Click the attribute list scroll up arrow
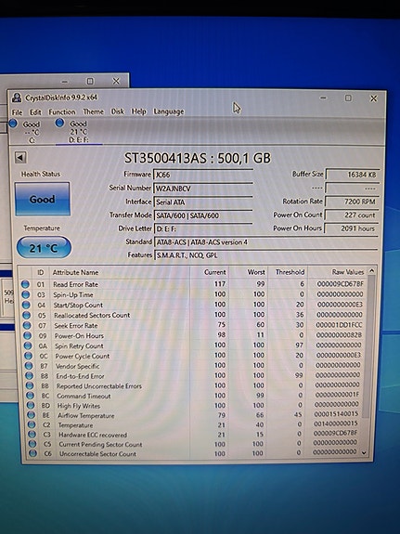Viewport: 400px width, 534px height. tap(371, 271)
